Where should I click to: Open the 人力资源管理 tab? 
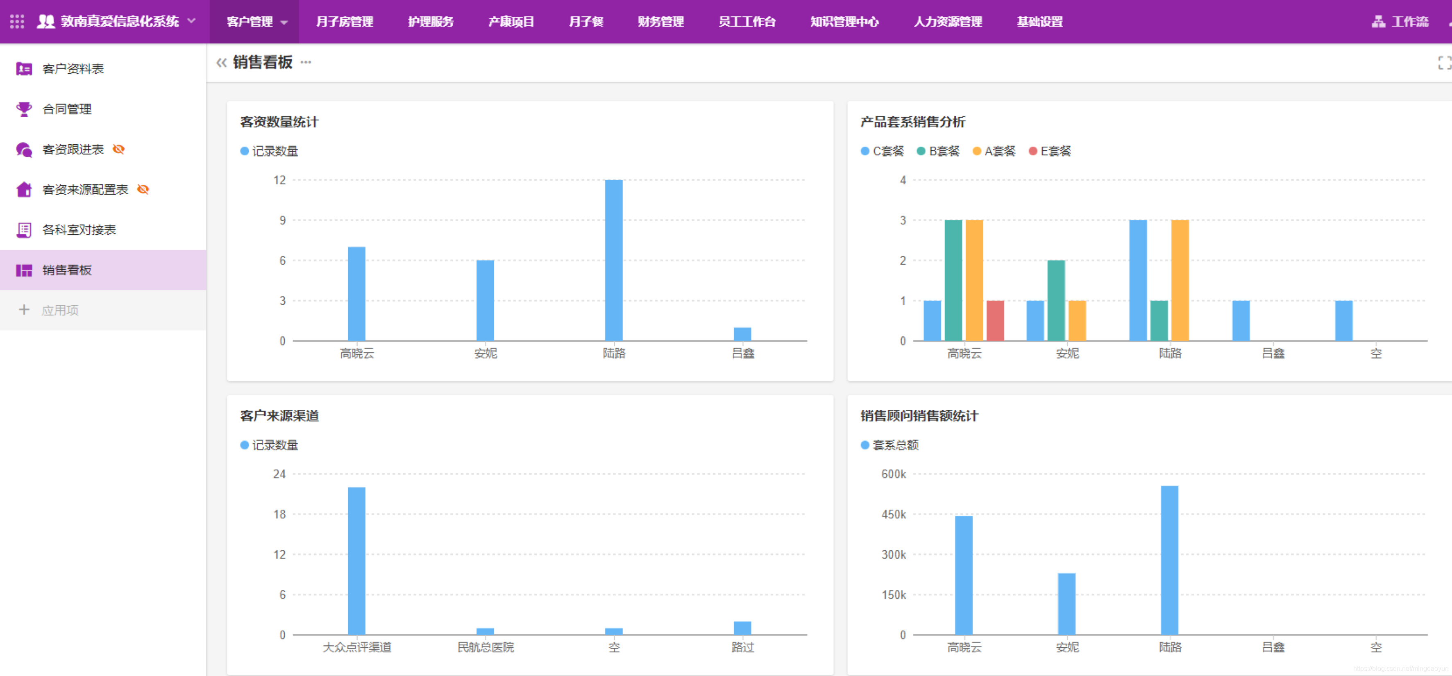948,21
